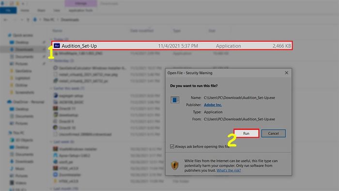339x191 pixels.
Task: Click Downloads in the address breadcrumb
Action: pyautogui.click(x=70, y=20)
